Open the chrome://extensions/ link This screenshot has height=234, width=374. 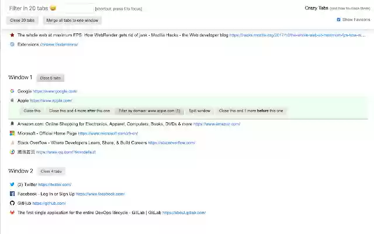coord(59,44)
